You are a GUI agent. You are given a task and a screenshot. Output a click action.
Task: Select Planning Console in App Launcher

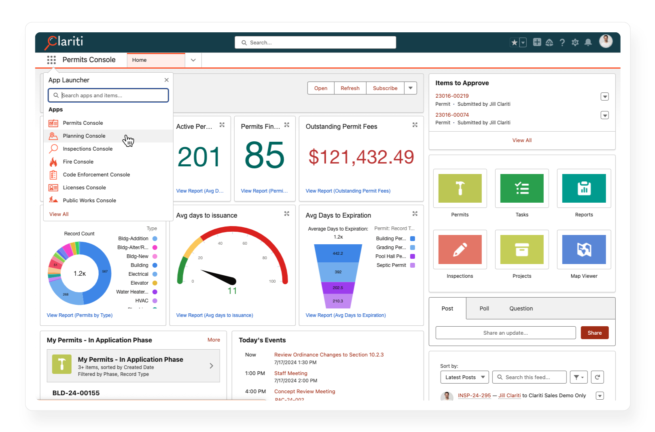coord(84,136)
